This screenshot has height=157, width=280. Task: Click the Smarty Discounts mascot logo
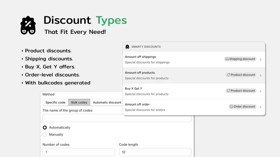28,25
